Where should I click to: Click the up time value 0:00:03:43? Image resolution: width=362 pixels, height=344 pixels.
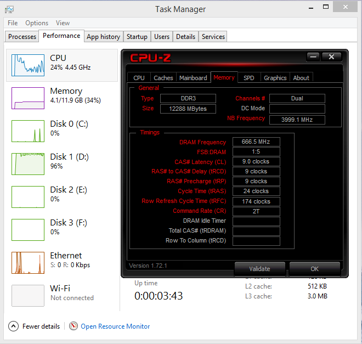[x=159, y=296]
